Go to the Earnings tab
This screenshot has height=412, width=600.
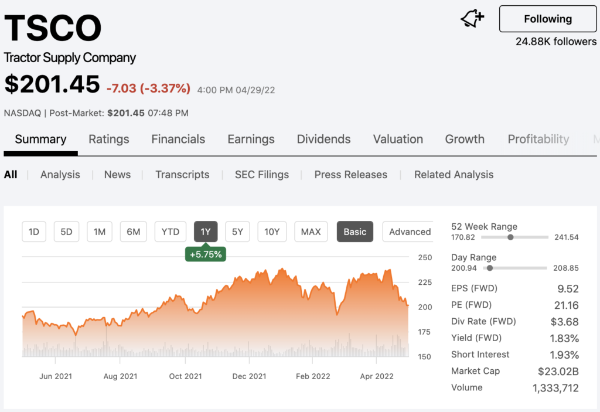click(x=251, y=139)
